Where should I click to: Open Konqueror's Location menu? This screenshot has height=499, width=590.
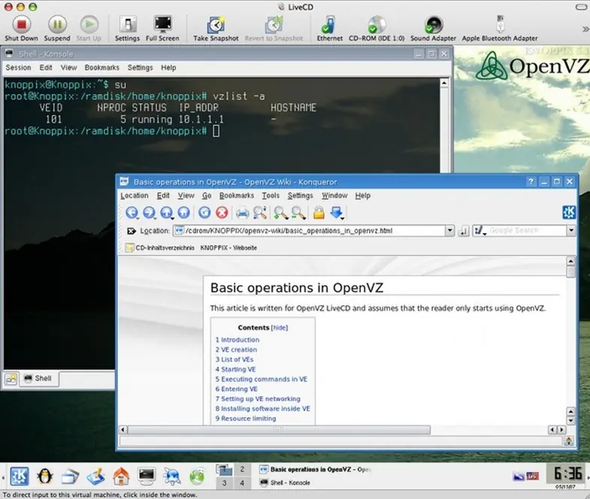click(x=135, y=195)
